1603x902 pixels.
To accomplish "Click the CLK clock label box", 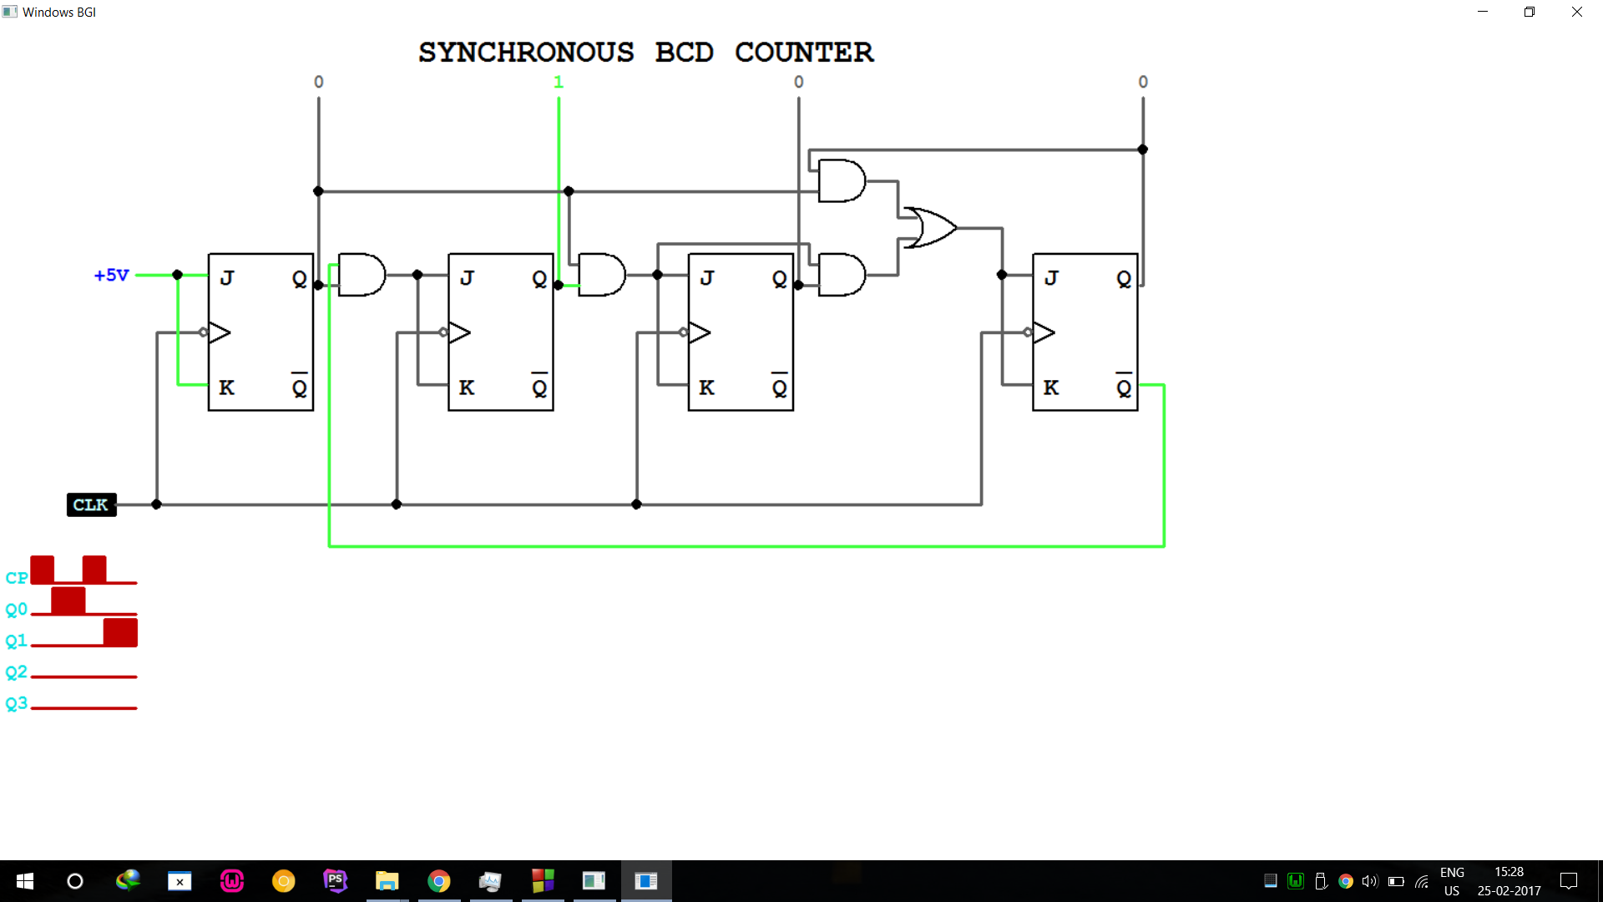I will 91,504.
